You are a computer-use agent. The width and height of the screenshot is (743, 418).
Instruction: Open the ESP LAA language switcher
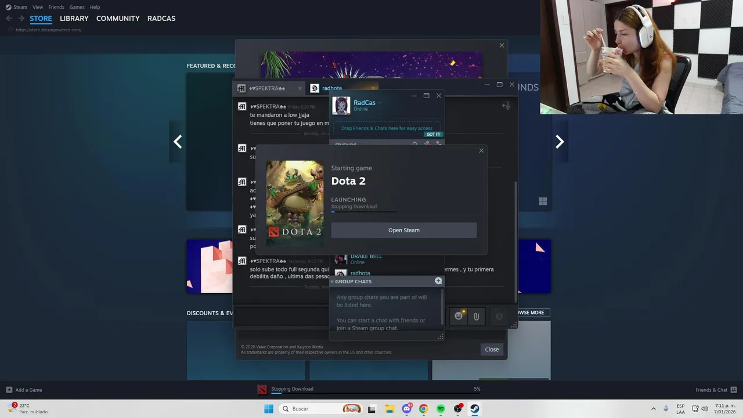coord(680,409)
